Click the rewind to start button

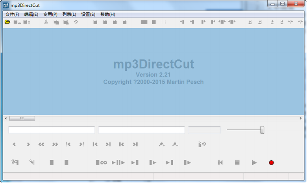click(x=220, y=163)
